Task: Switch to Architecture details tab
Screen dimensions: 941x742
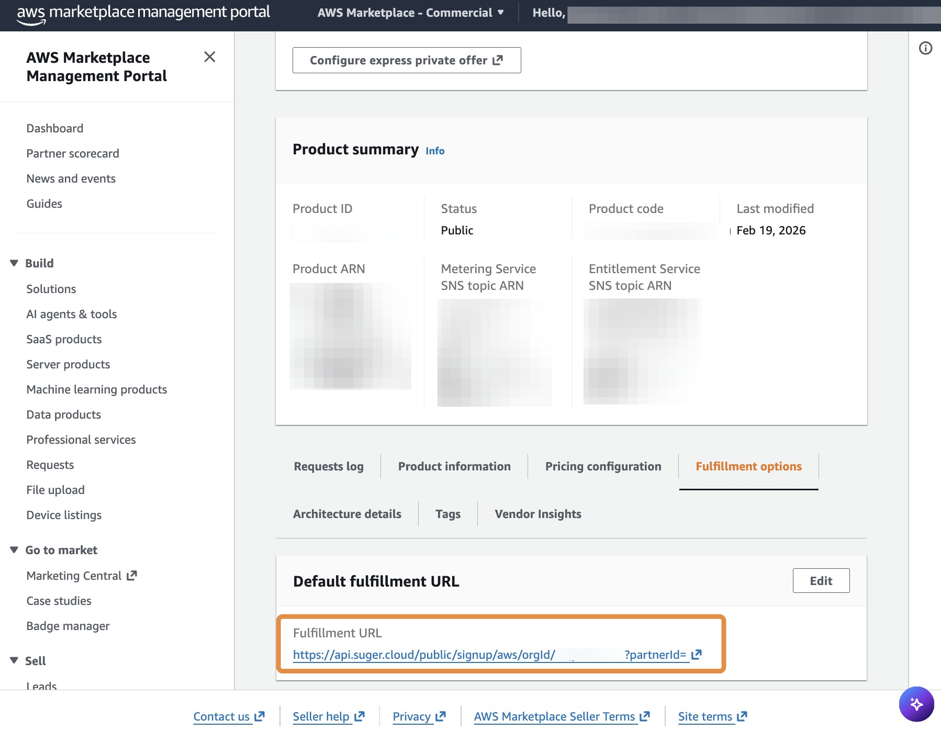Action: pos(347,514)
